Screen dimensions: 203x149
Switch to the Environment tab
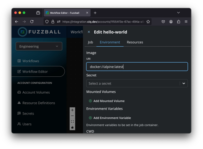coord(110,42)
